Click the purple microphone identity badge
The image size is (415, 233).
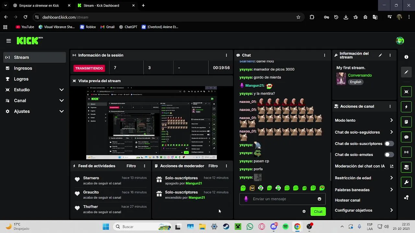(246, 199)
